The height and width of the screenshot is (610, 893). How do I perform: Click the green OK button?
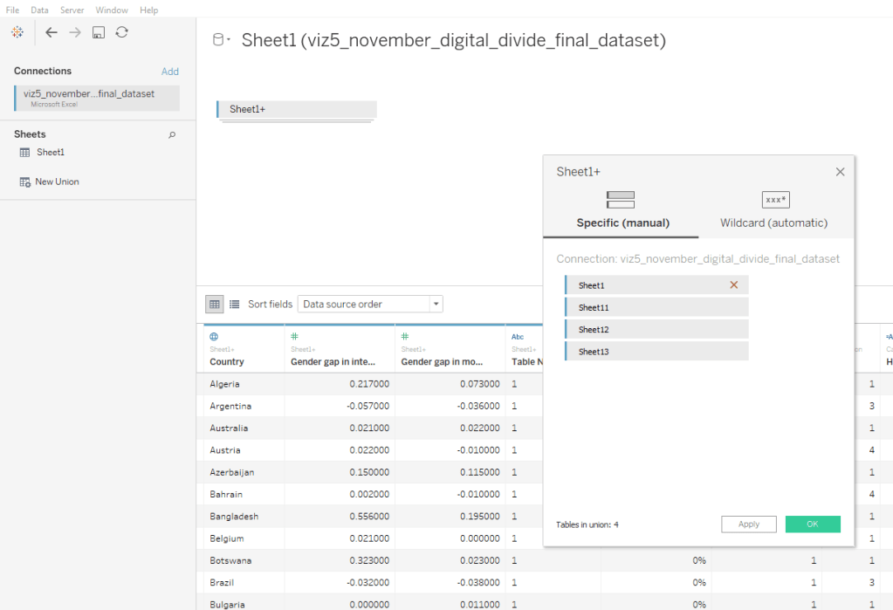812,524
